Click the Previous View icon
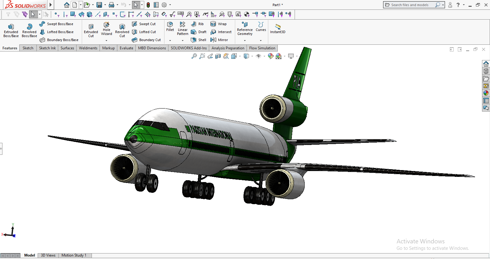This screenshot has height=259, width=490. [x=210, y=56]
